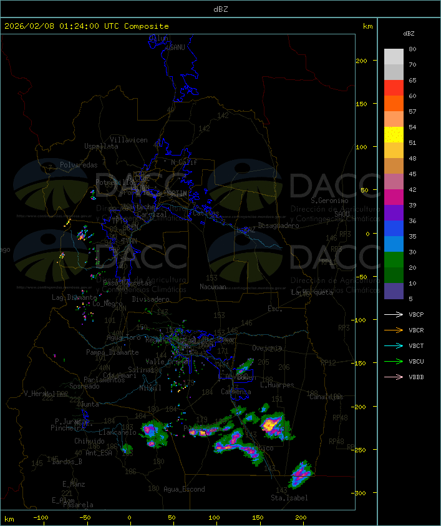Click the dBZ title at the top
Image resolution: width=441 pixels, height=526 pixels.
coord(221,9)
